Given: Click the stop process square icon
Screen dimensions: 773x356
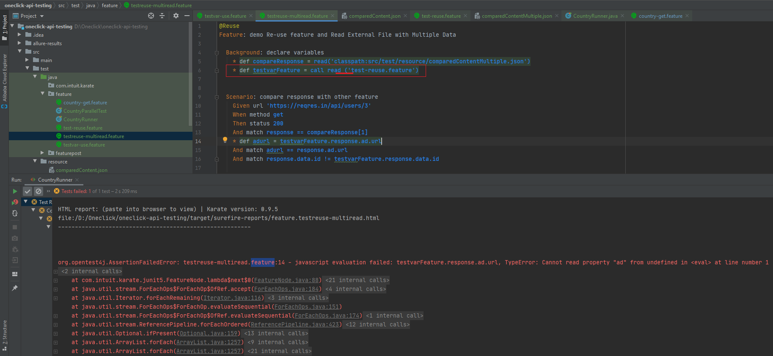Looking at the screenshot, I should click(x=15, y=227).
